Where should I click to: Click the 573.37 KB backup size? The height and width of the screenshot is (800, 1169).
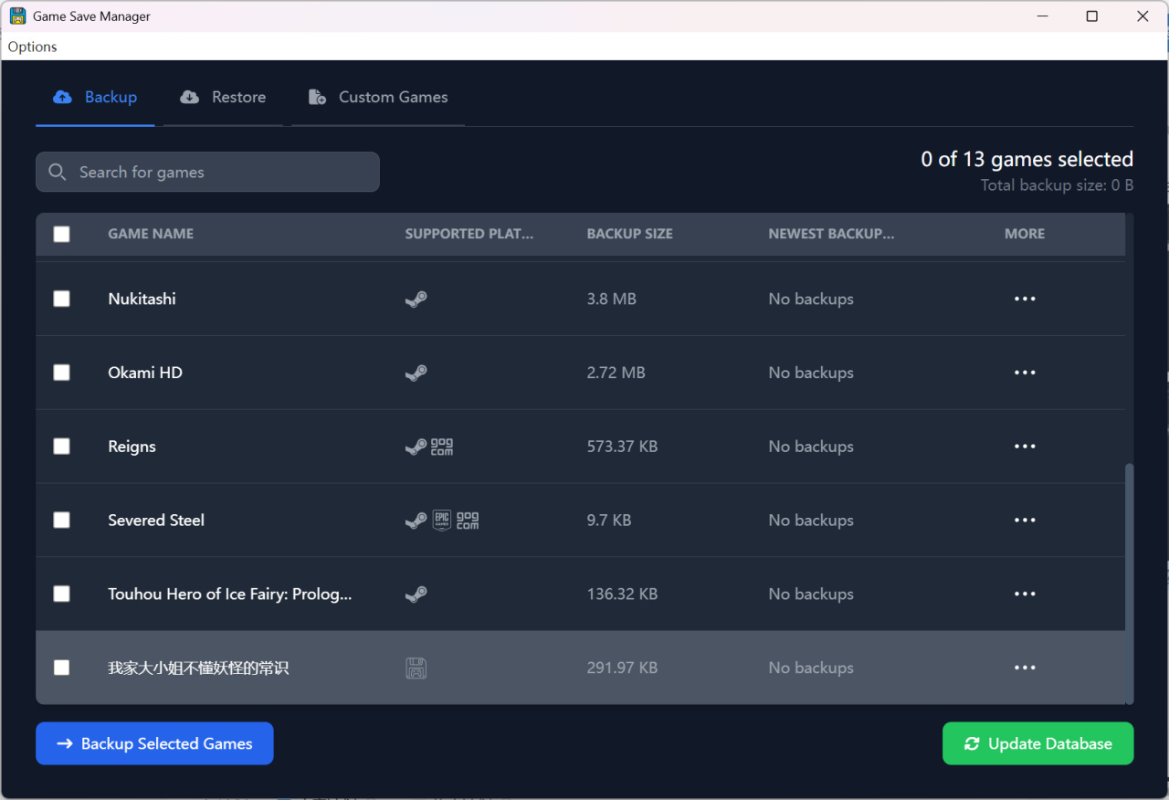tap(622, 447)
